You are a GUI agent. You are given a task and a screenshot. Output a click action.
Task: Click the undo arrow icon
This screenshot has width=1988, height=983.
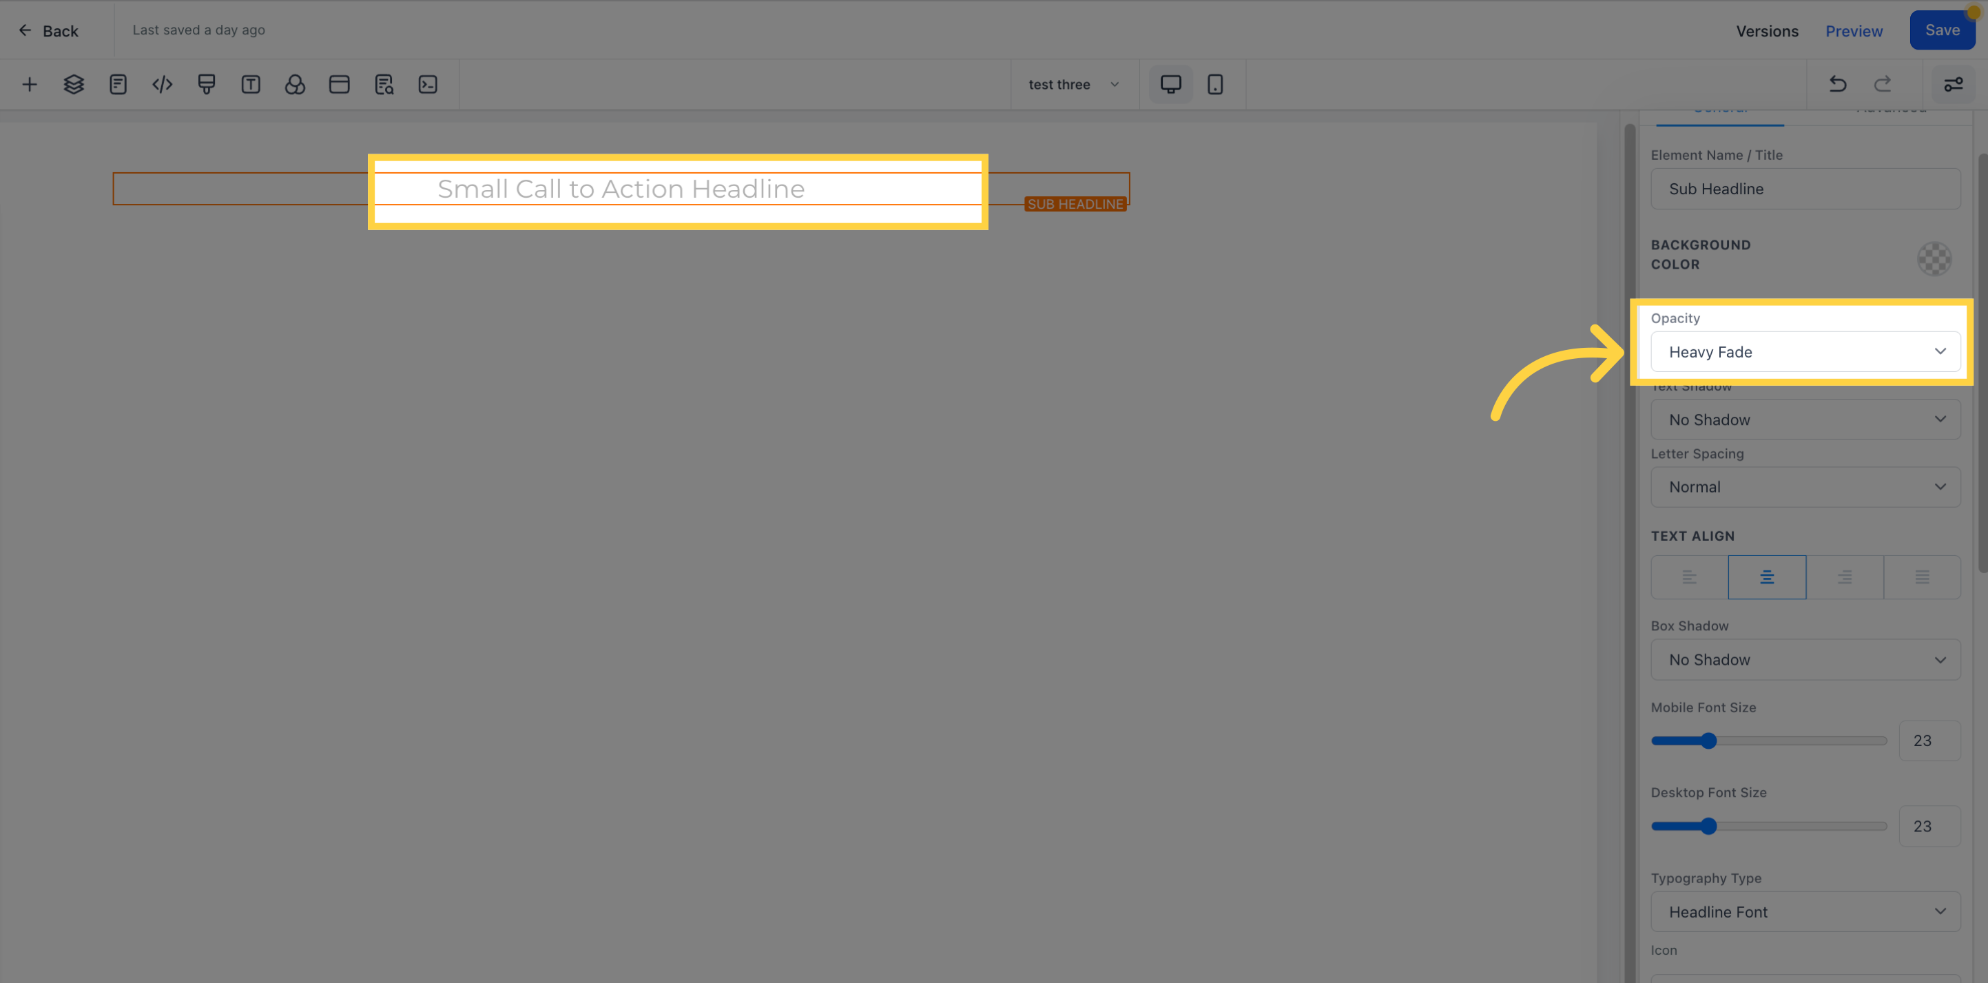tap(1838, 84)
